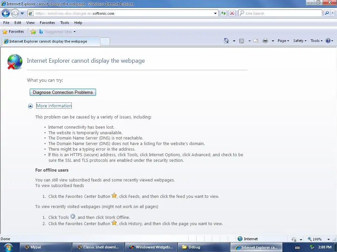The height and width of the screenshot is (252, 337).
Task: Click the Back navigation arrow
Action: (6, 13)
